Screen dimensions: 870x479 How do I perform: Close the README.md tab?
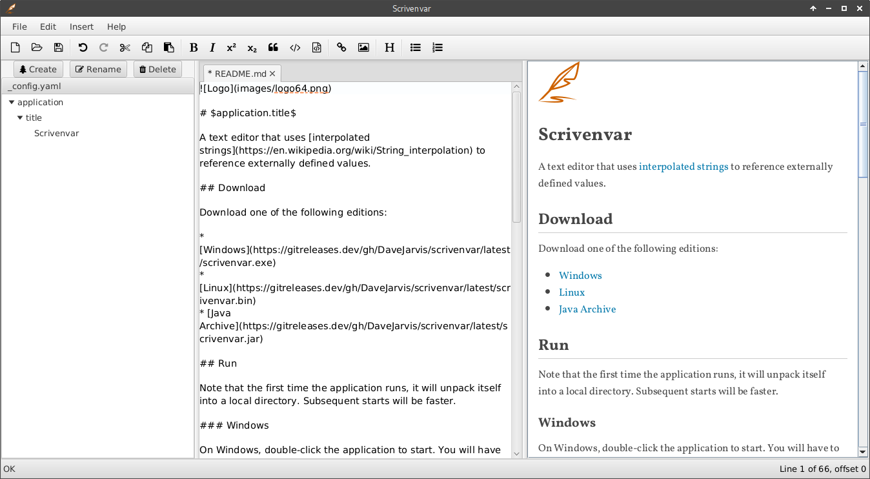click(x=272, y=74)
